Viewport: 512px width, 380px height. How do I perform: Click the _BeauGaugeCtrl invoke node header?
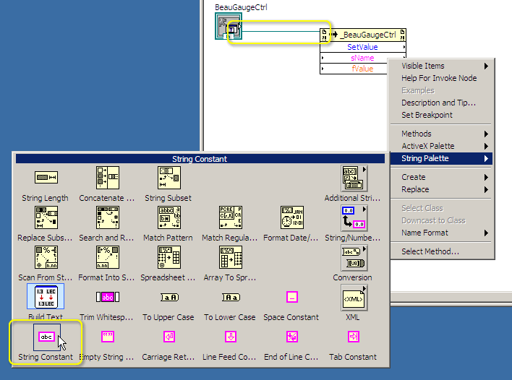(x=363, y=35)
